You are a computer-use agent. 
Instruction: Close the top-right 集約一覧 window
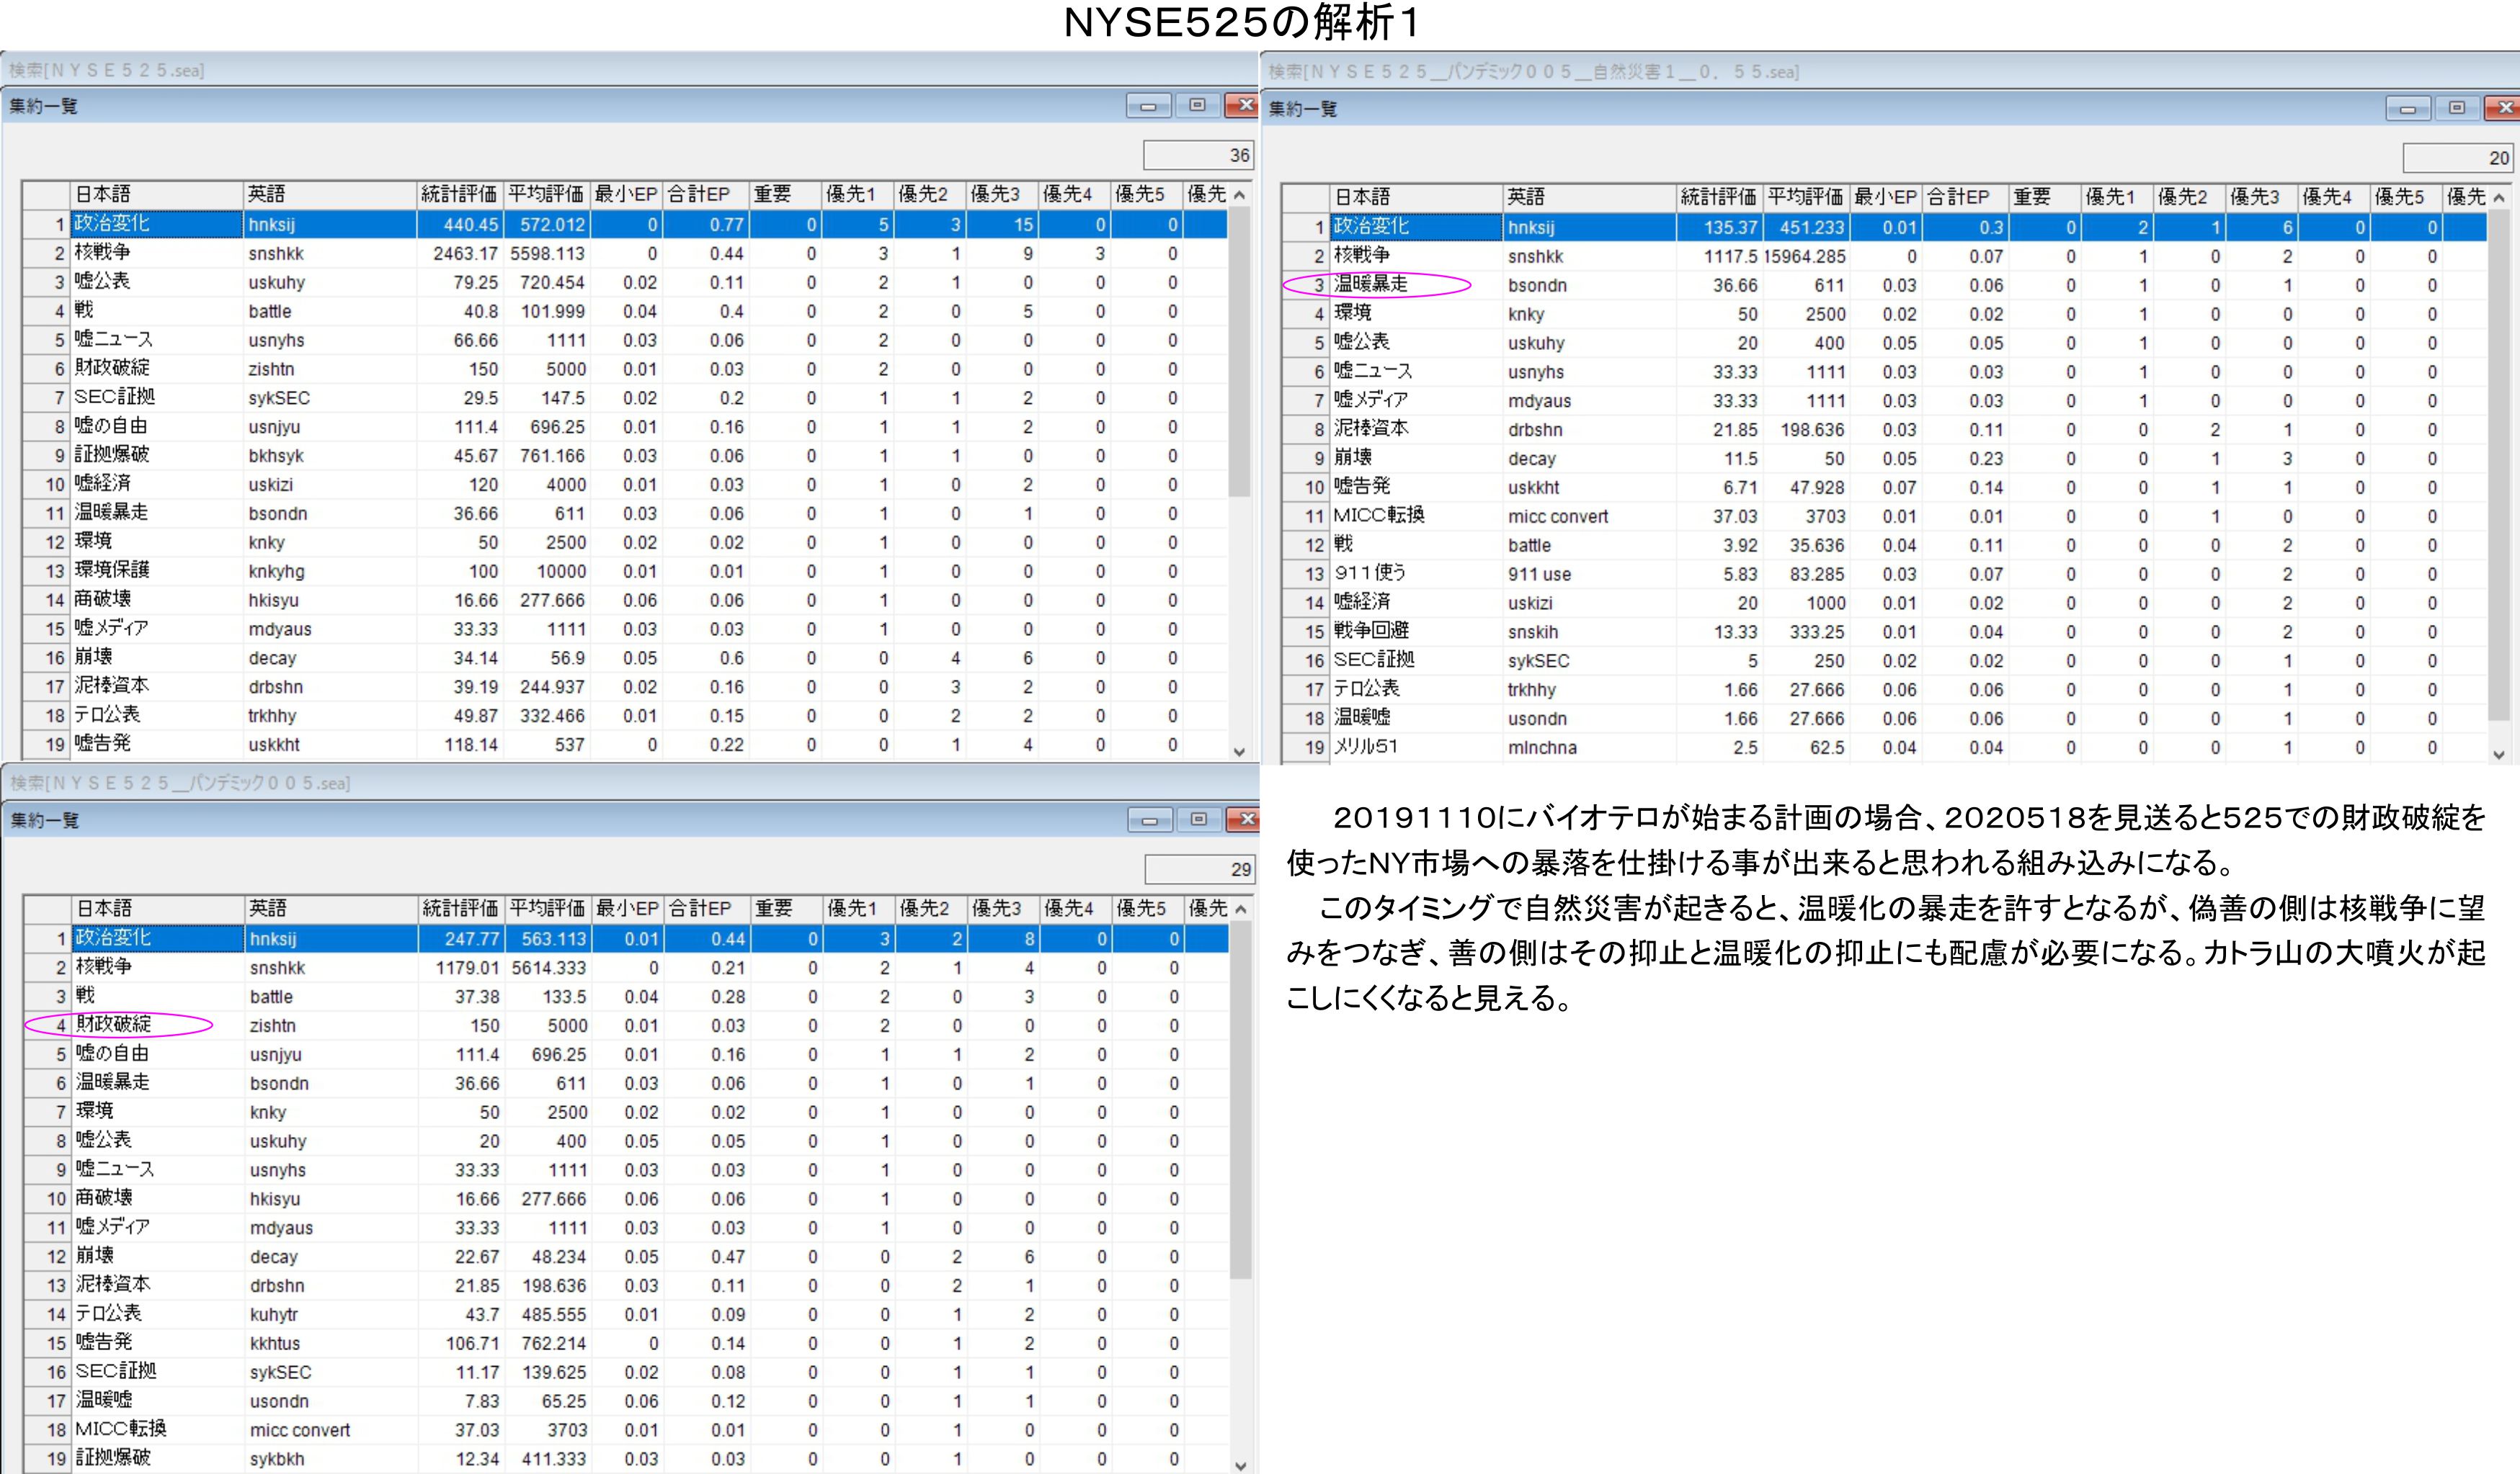point(2503,108)
